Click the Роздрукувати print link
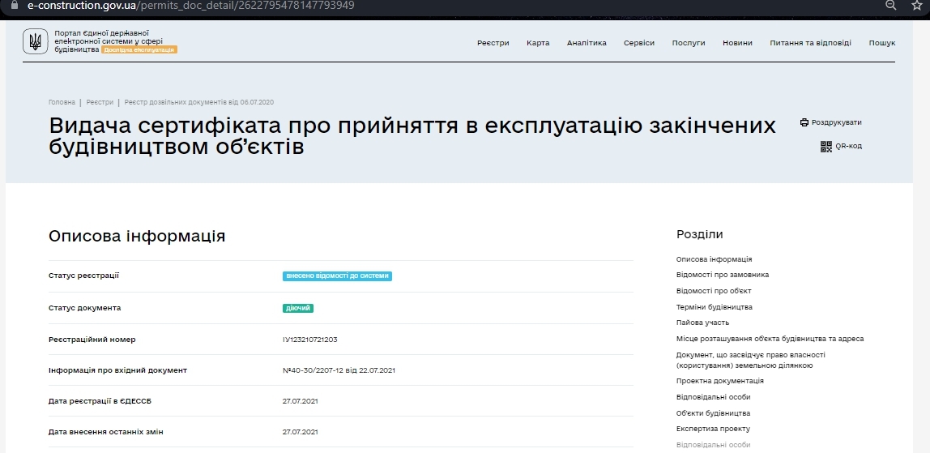The width and height of the screenshot is (930, 453). point(836,122)
